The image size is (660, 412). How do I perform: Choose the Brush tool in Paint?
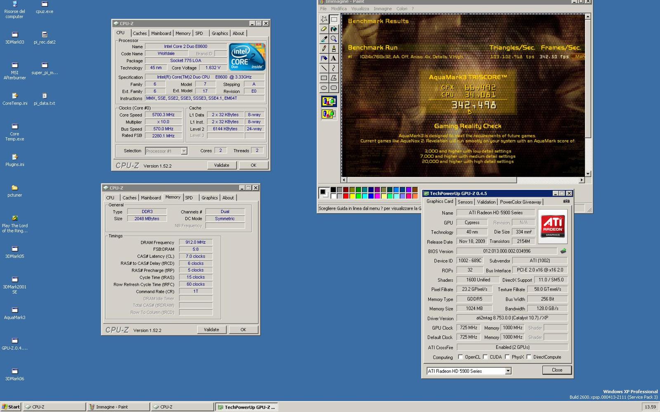[x=334, y=49]
